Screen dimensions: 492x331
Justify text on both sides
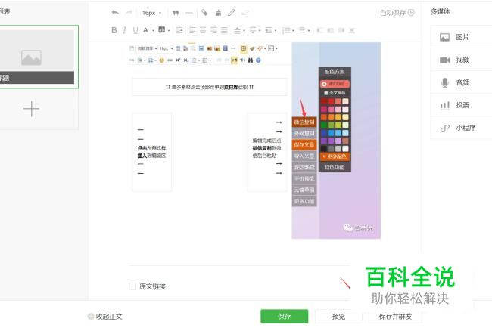(x=224, y=30)
